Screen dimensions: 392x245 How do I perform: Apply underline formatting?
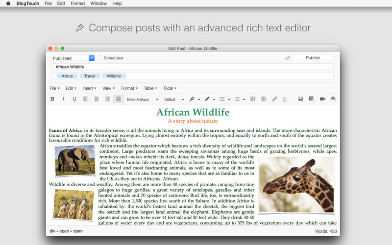(x=74, y=99)
